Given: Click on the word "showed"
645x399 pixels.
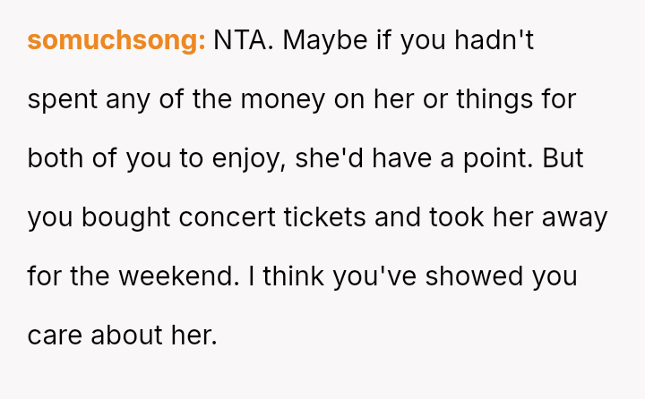Looking at the screenshot, I should [475, 276].
